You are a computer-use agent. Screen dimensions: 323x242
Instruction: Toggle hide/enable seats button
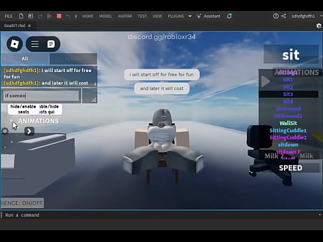point(23,109)
